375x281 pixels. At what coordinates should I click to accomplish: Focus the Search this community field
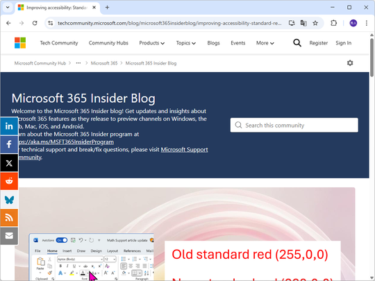pyautogui.click(x=294, y=125)
